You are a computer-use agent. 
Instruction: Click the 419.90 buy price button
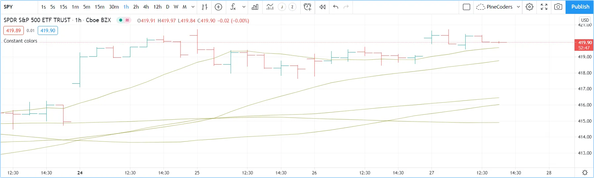coord(48,31)
